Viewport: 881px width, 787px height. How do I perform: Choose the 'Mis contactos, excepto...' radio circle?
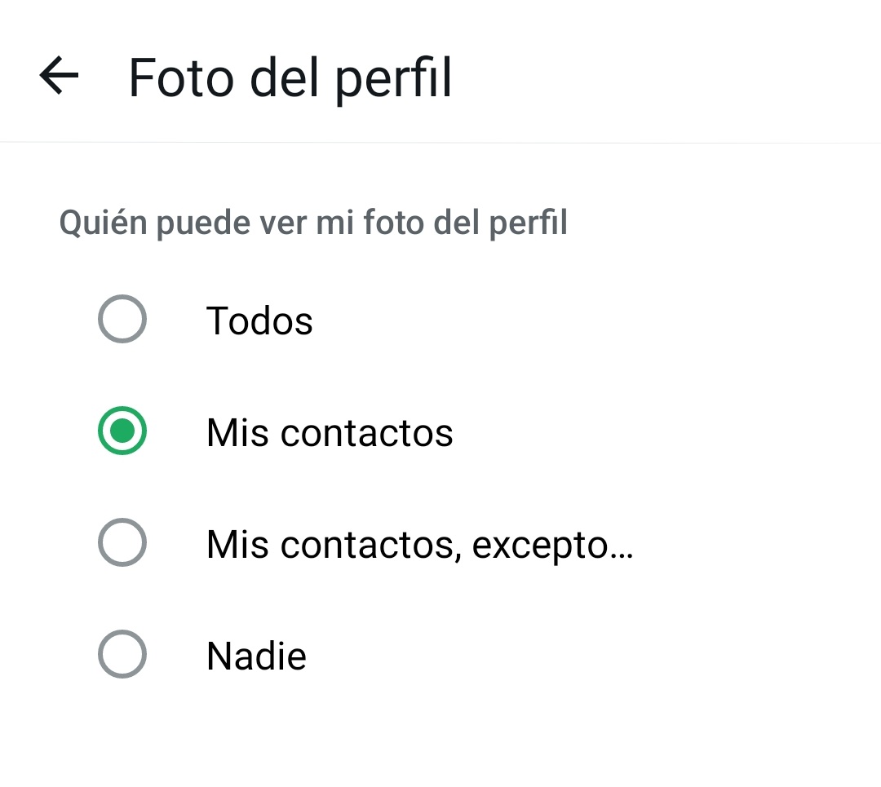pos(122,542)
